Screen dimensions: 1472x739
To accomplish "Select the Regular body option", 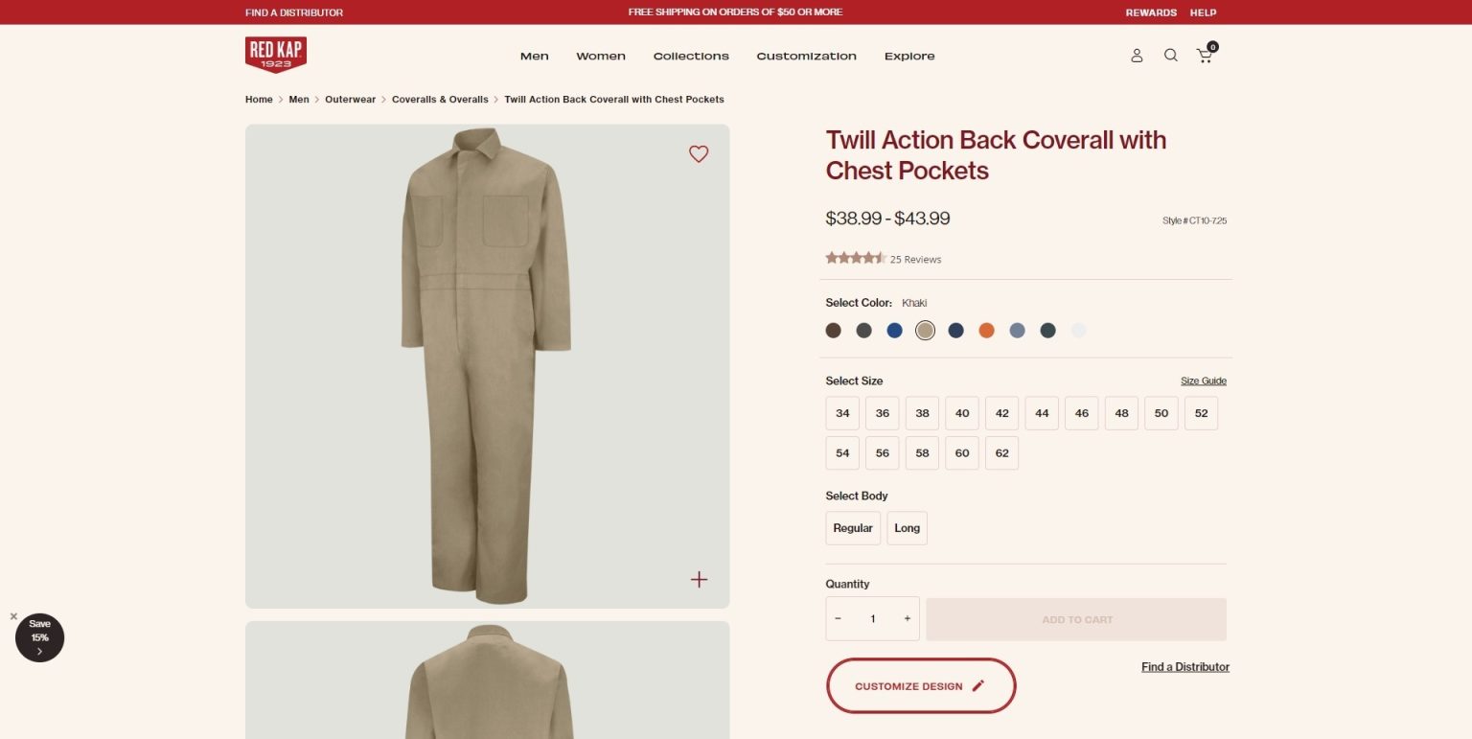I will coord(852,527).
